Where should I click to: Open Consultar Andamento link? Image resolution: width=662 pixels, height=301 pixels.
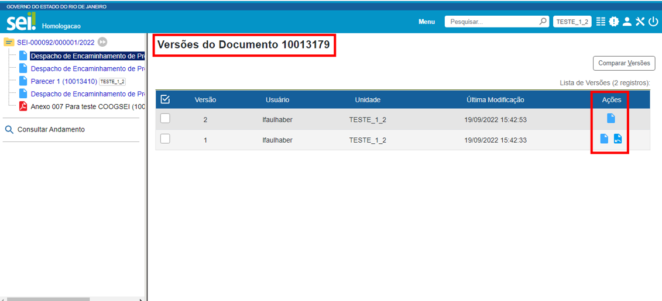click(x=51, y=130)
